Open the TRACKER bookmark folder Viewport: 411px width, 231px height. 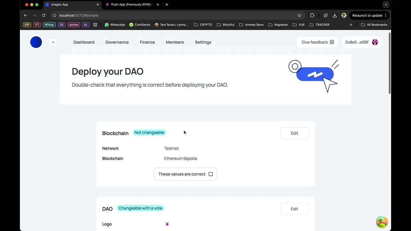click(319, 25)
